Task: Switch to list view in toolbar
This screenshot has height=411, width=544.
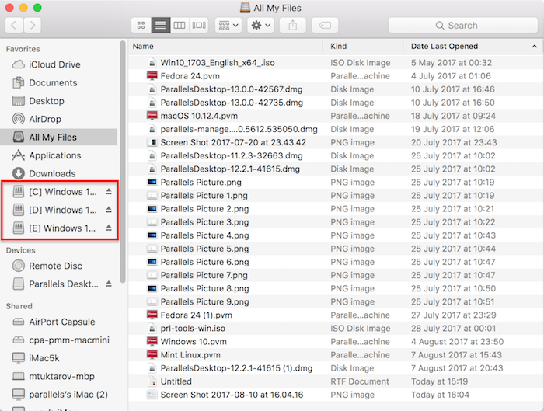Action: click(161, 26)
